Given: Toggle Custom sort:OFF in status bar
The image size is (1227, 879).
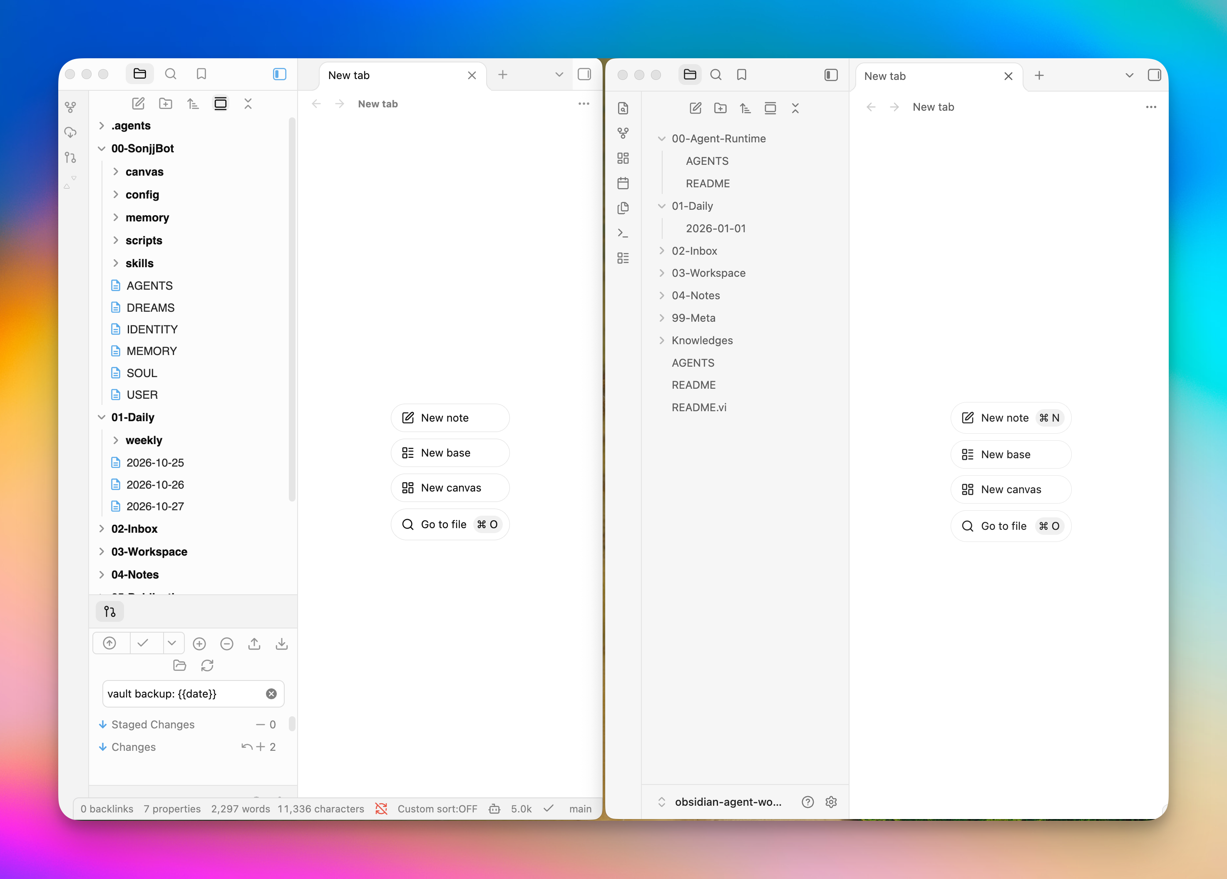Looking at the screenshot, I should tap(437, 809).
